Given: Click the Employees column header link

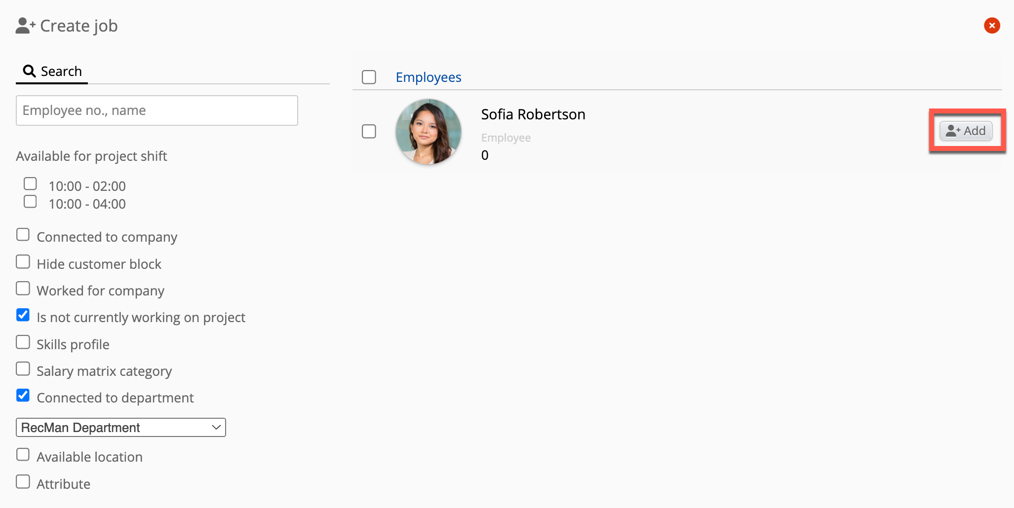Looking at the screenshot, I should click(x=428, y=77).
